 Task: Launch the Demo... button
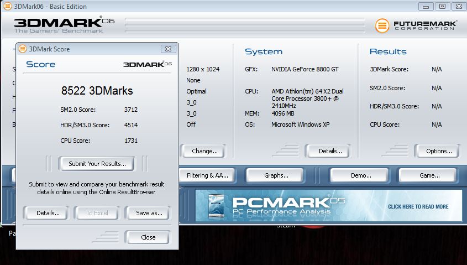click(360, 175)
